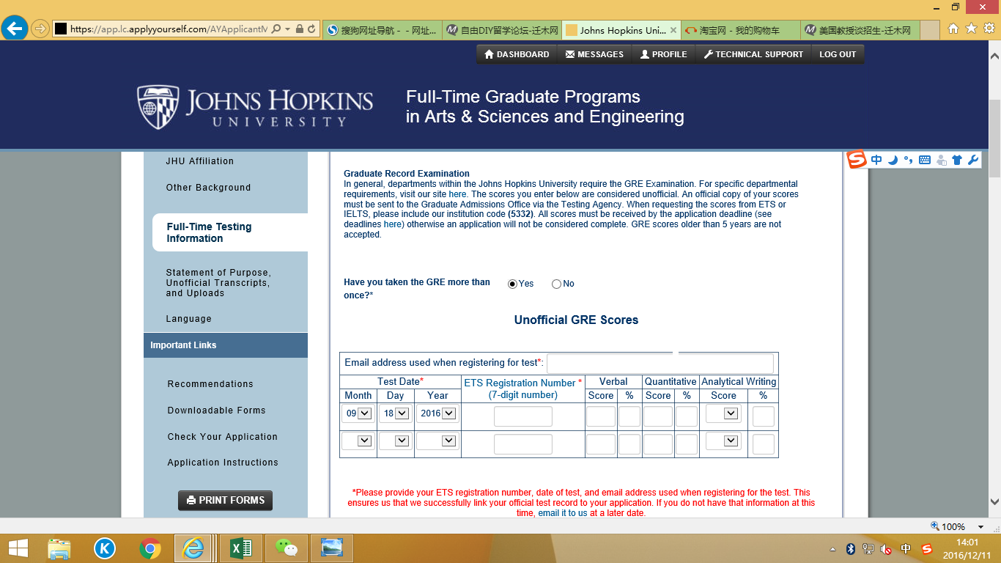The width and height of the screenshot is (1001, 563).
Task: Click the refresh icon in address bar
Action: (311, 29)
